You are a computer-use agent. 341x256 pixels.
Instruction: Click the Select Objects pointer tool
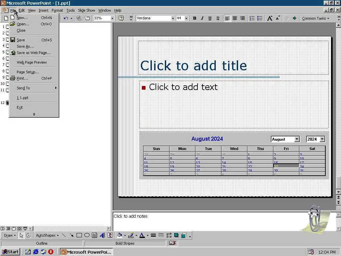click(x=21, y=235)
